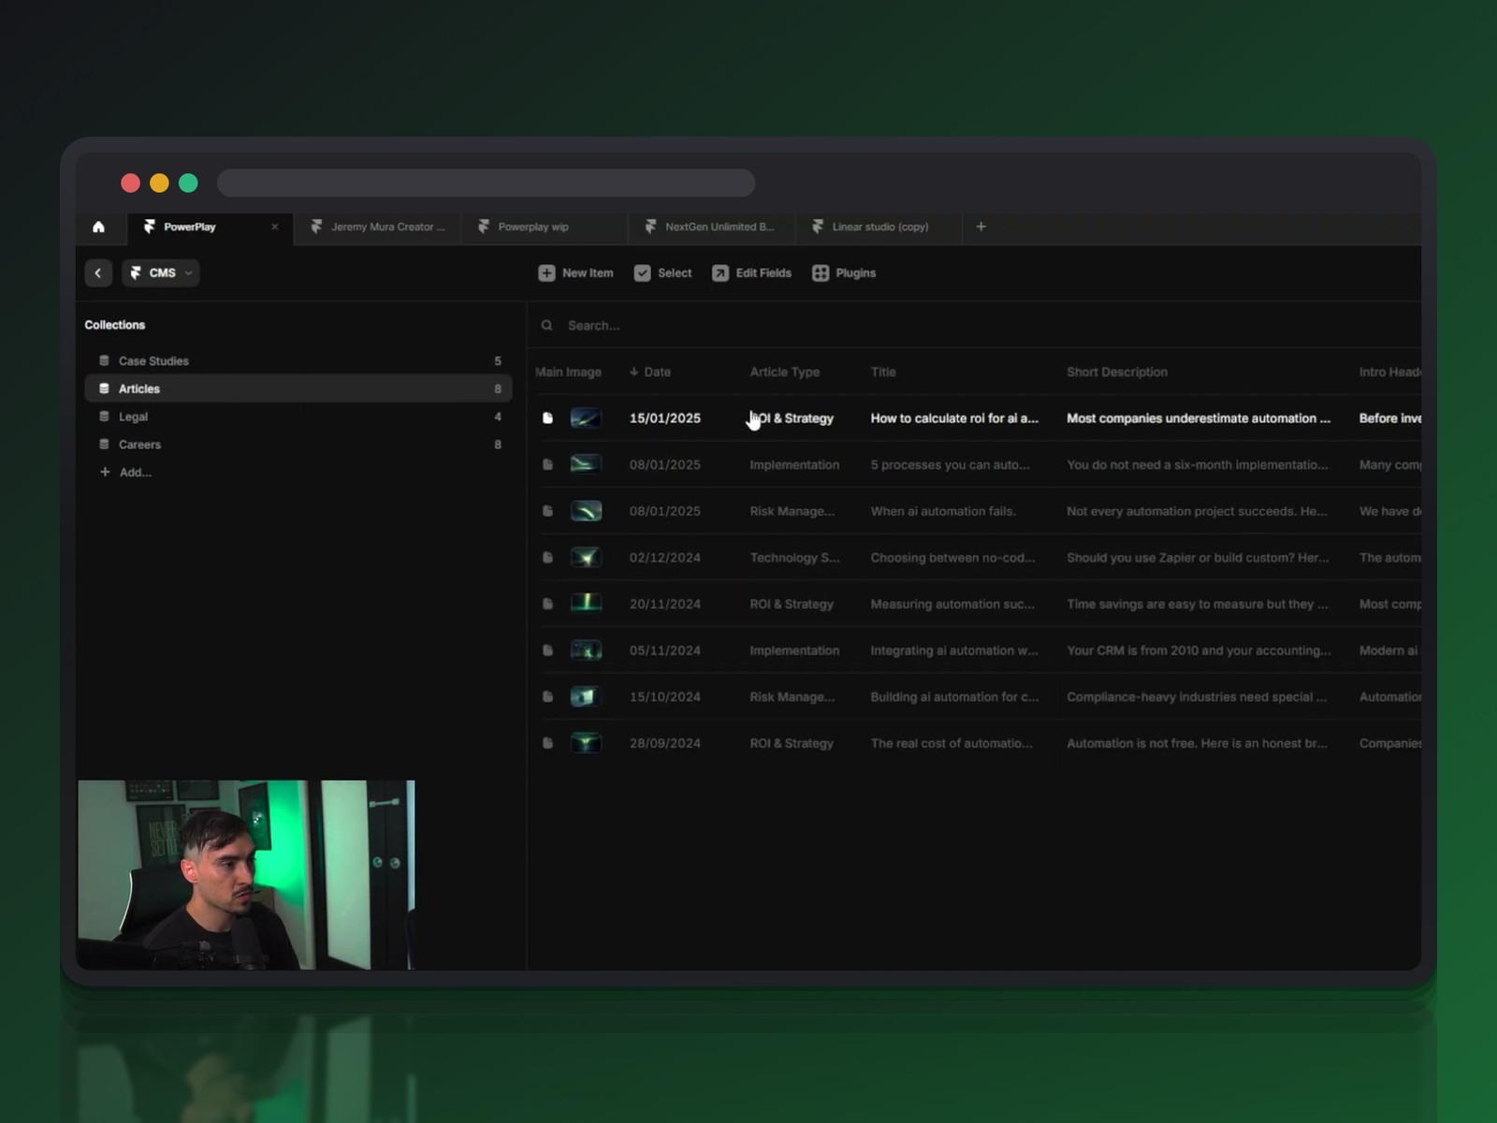This screenshot has width=1497, height=1123.
Task: Click the Article Type column header
Action: point(784,372)
